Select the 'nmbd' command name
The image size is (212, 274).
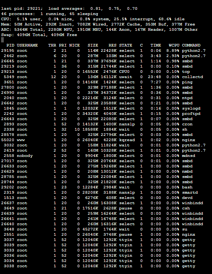point(187,172)
